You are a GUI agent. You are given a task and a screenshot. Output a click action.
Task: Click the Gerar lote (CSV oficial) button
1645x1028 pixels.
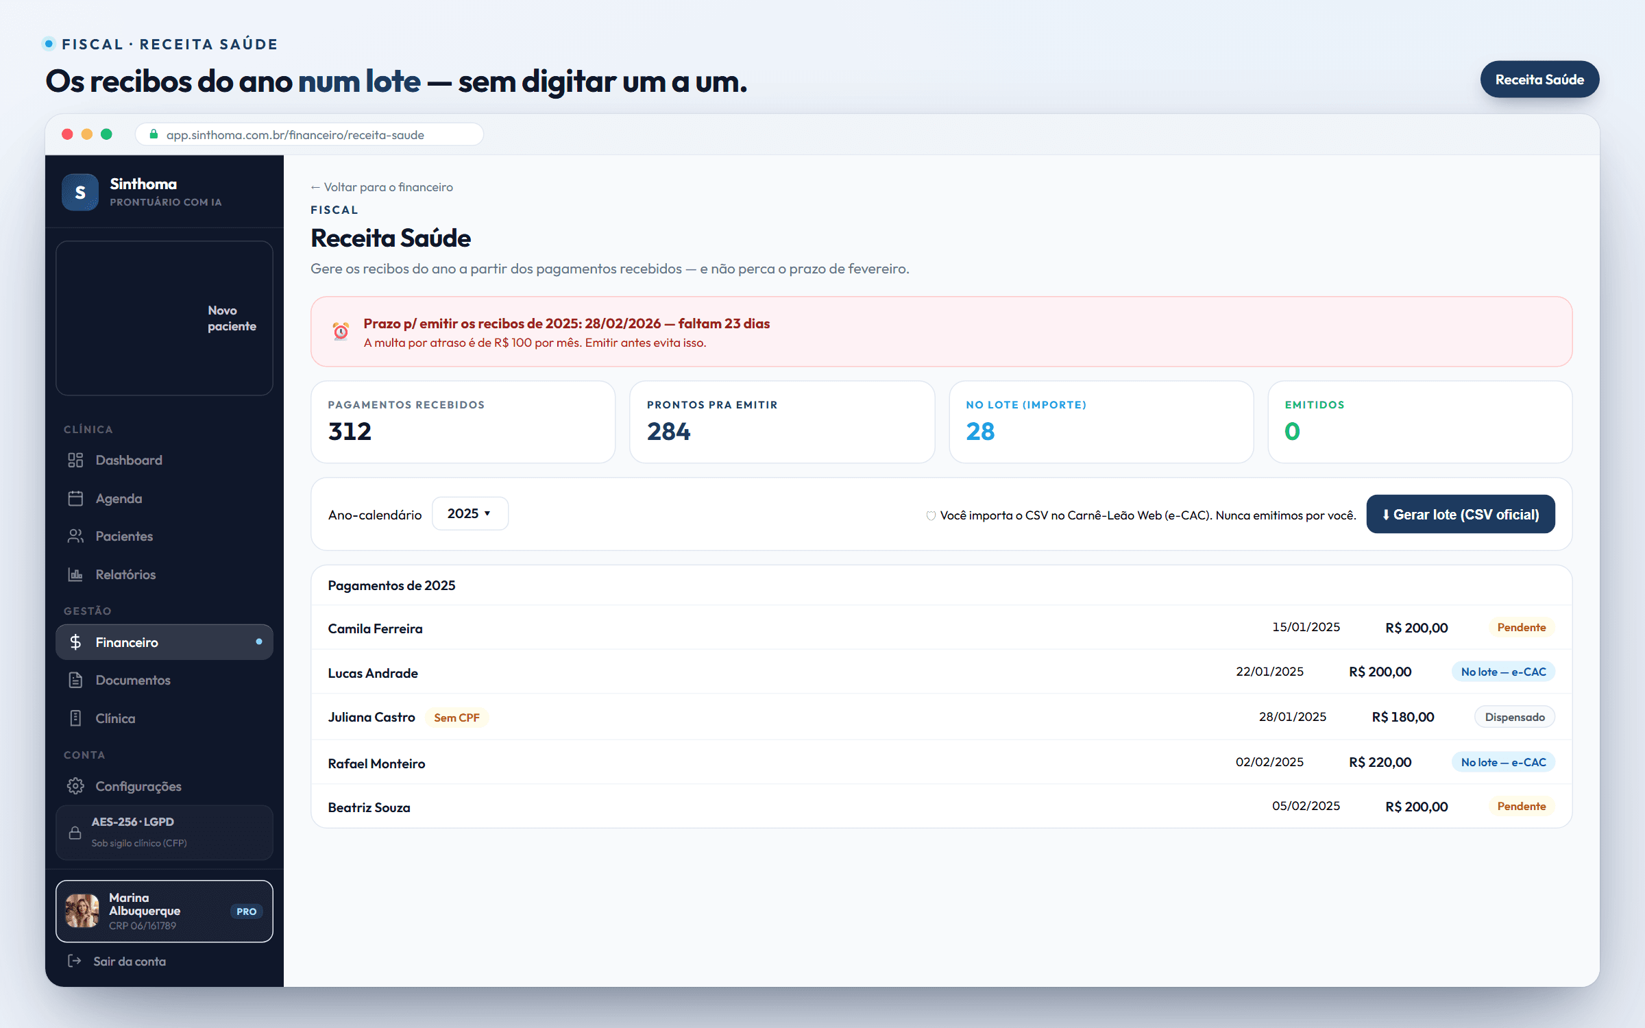tap(1461, 514)
